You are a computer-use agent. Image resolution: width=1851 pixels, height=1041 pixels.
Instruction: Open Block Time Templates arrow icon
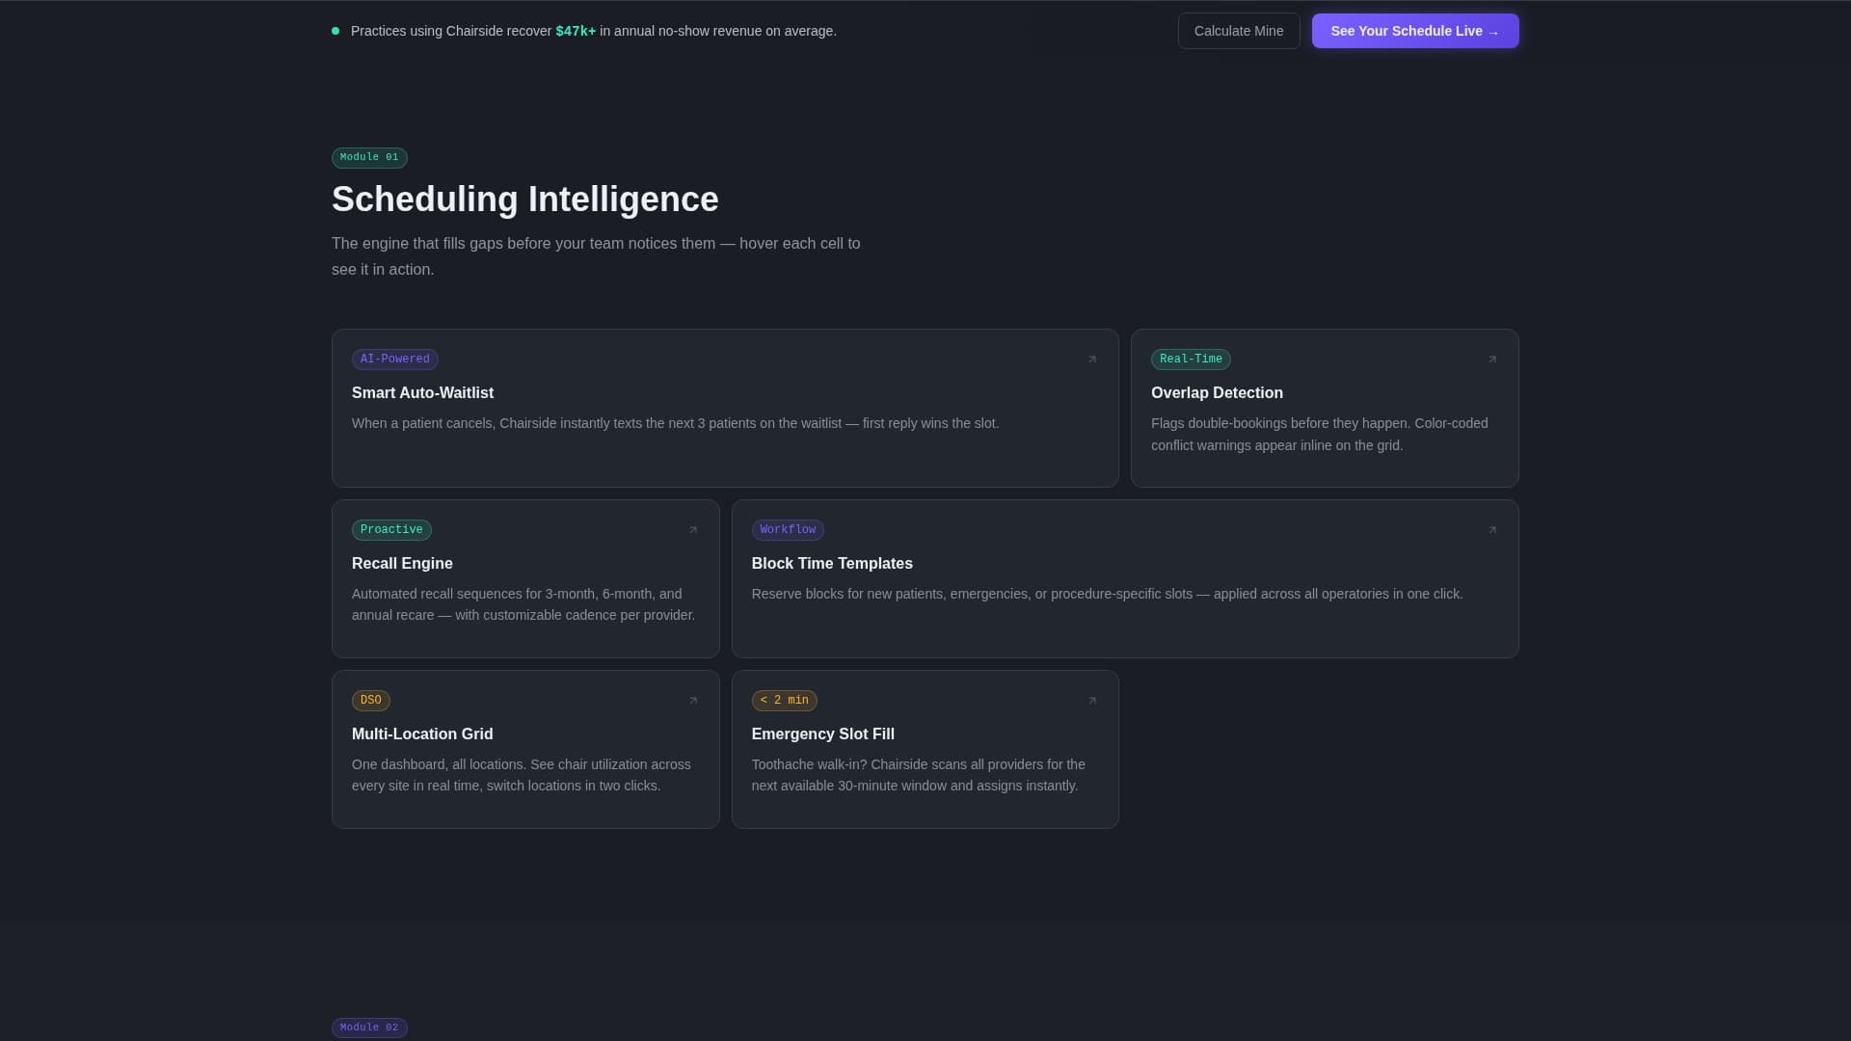coord(1492,530)
